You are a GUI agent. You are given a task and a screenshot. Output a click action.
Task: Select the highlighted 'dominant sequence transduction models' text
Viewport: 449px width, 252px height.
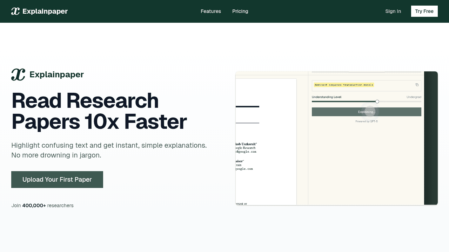click(344, 85)
